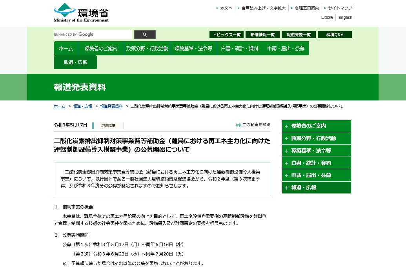
Task: Click the Google search input field
Action: pos(93,35)
